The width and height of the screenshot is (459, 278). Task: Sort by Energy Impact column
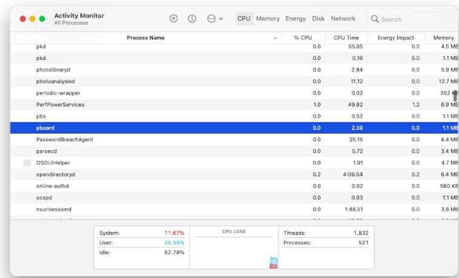coord(395,38)
